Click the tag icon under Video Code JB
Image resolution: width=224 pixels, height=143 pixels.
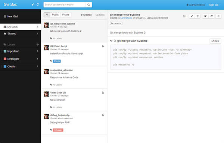tap(51, 107)
